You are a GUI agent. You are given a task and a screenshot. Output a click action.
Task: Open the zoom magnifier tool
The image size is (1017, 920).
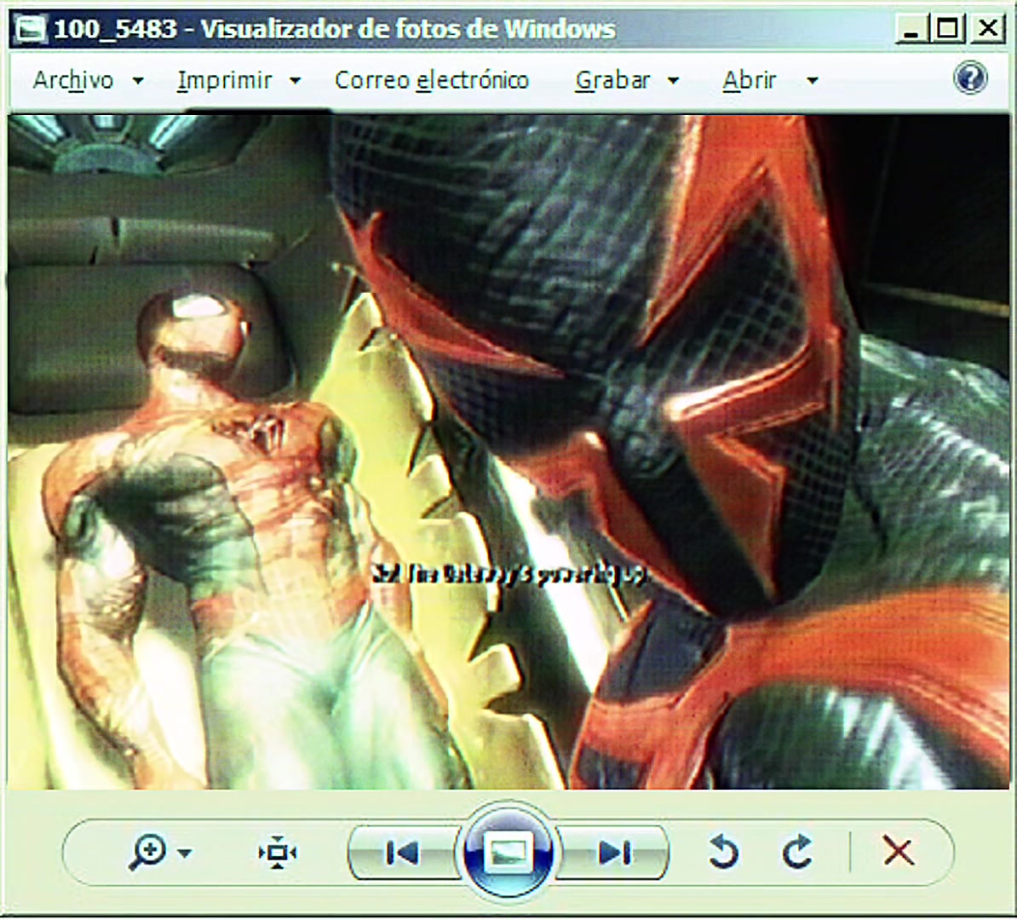(148, 852)
